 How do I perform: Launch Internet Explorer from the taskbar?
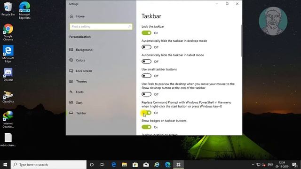(157, 165)
